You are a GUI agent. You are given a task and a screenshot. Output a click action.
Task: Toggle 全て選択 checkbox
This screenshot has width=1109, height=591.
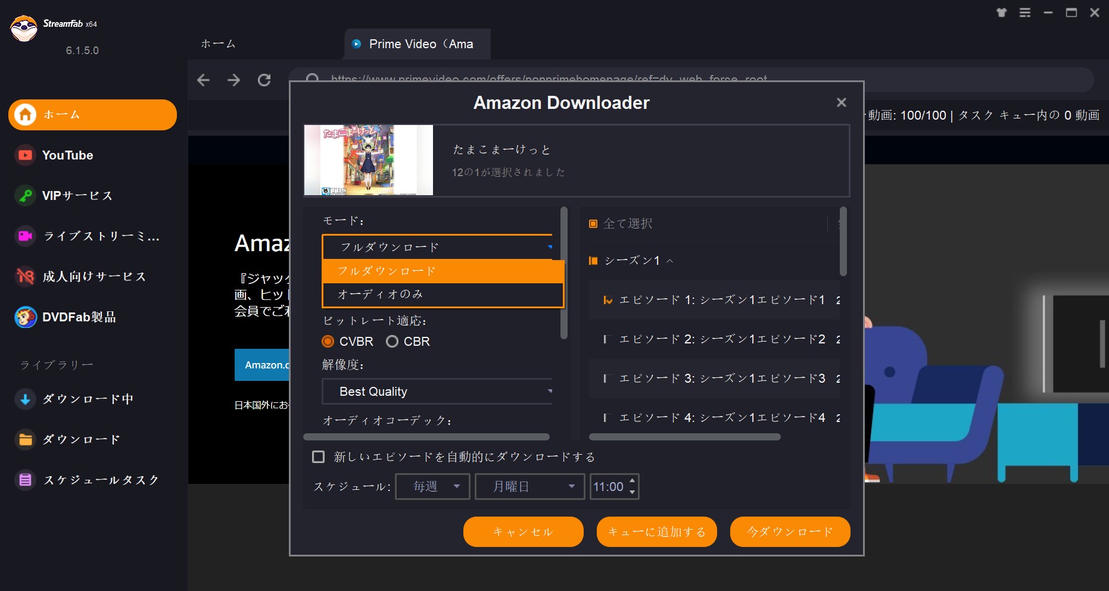(593, 224)
